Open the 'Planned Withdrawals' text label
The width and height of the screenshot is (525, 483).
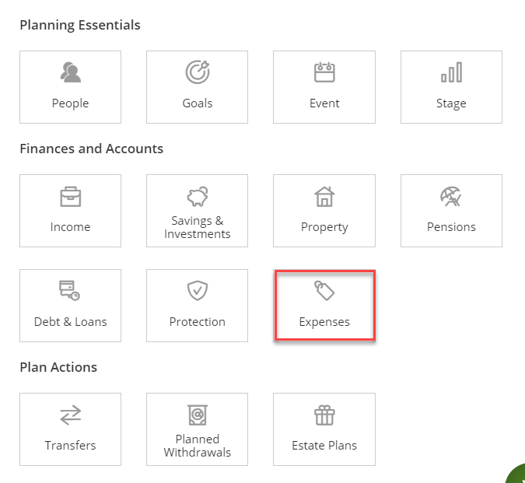point(197,446)
